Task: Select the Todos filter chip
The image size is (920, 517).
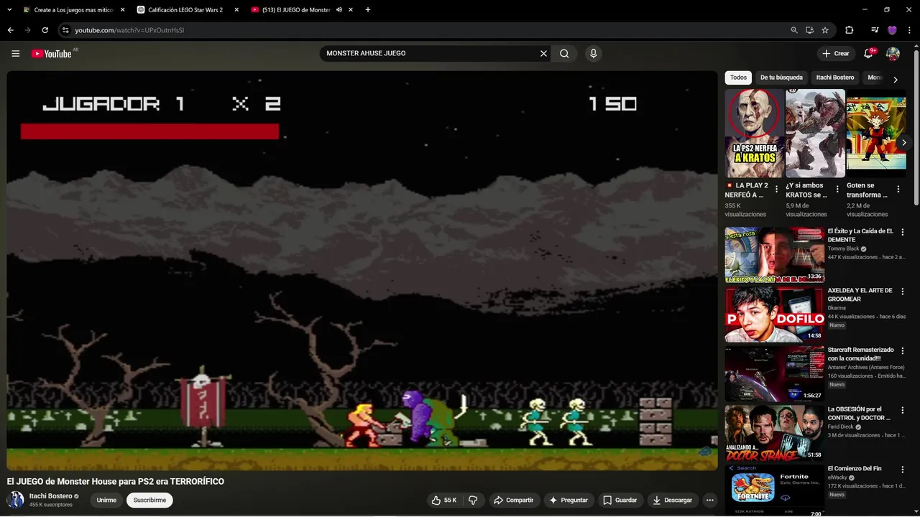Action: click(x=738, y=78)
